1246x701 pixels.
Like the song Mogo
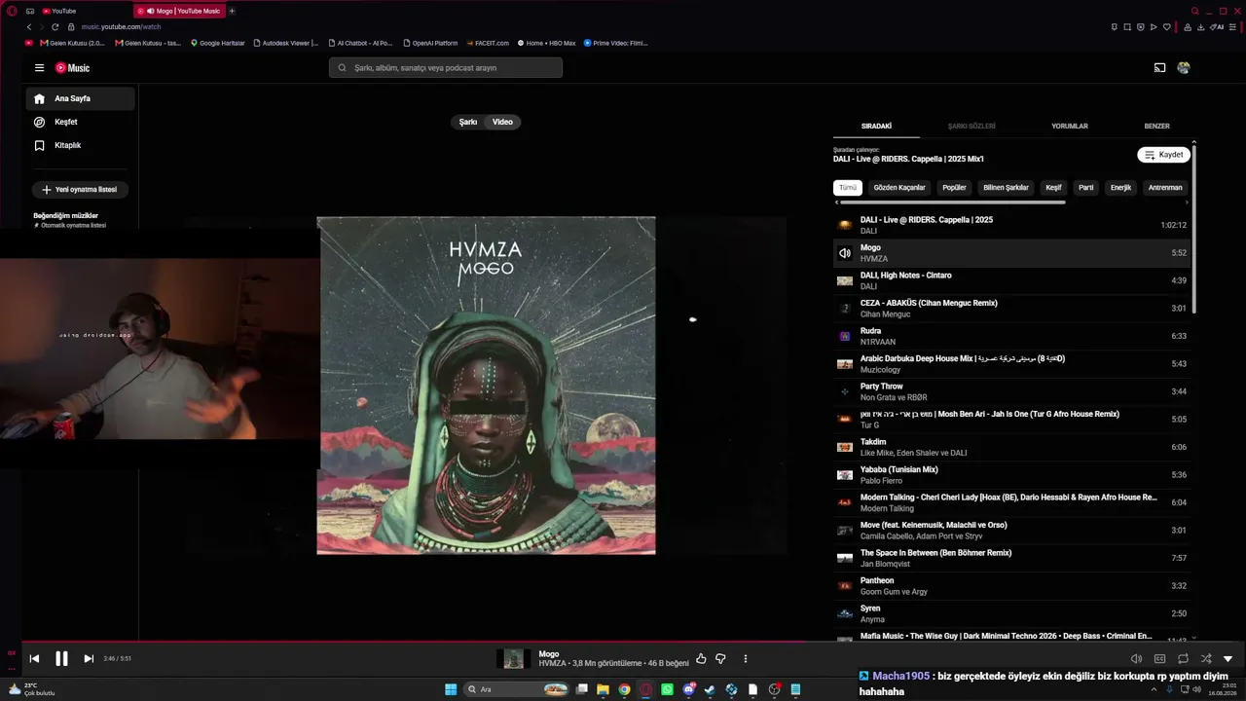pyautogui.click(x=701, y=659)
